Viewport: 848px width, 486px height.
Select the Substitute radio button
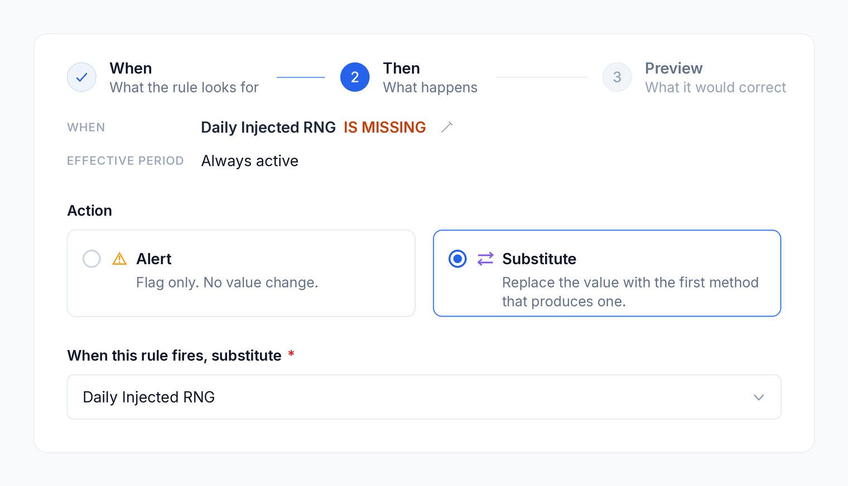coord(457,259)
